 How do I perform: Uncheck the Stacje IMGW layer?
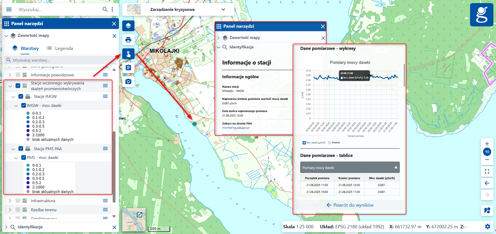point(21,96)
